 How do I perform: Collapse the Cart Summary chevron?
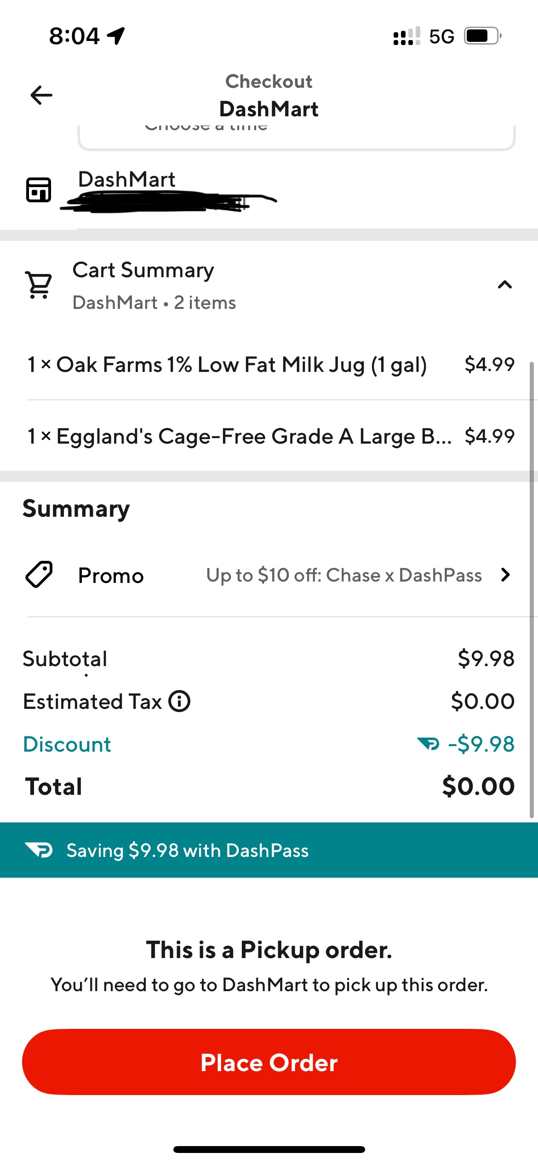tap(504, 285)
